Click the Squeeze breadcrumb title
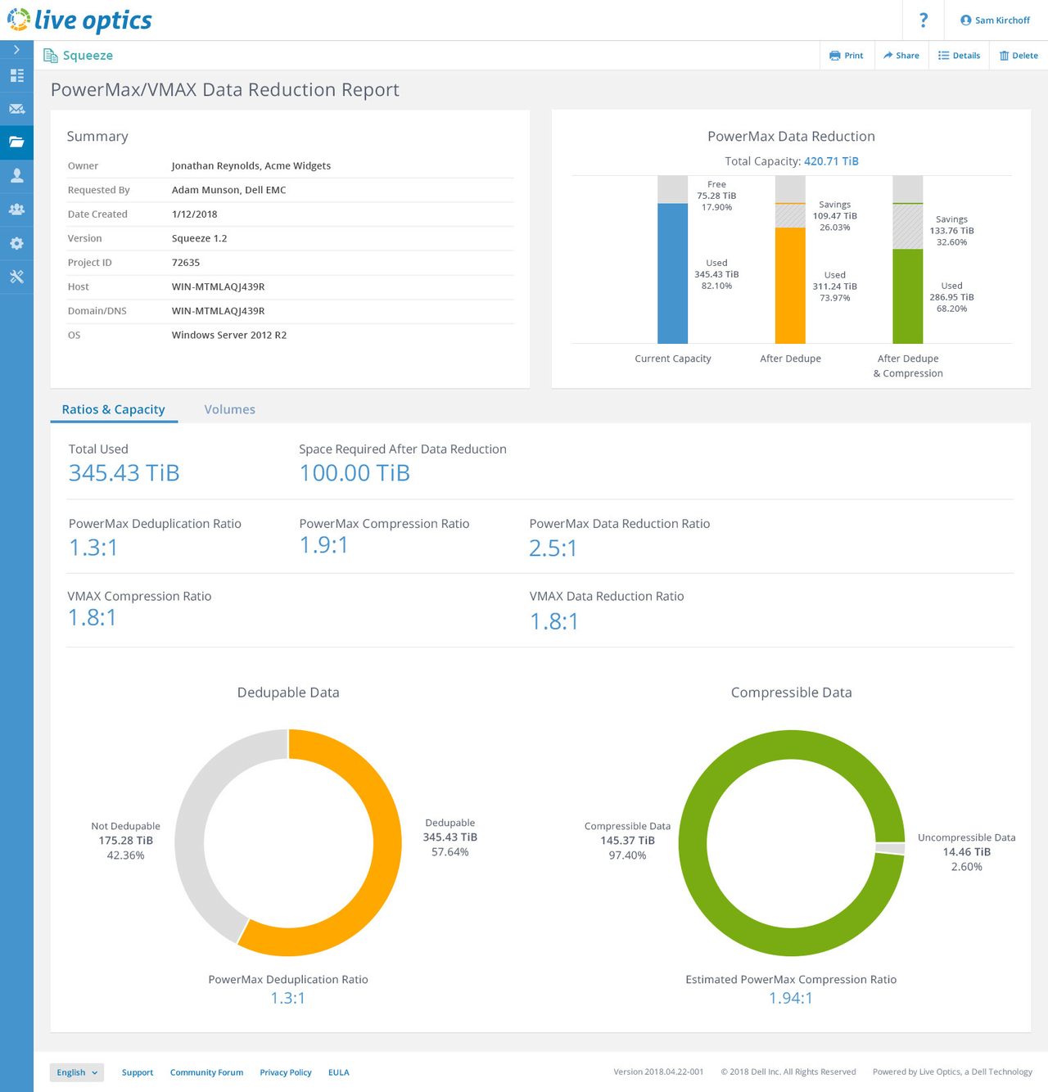 point(88,56)
